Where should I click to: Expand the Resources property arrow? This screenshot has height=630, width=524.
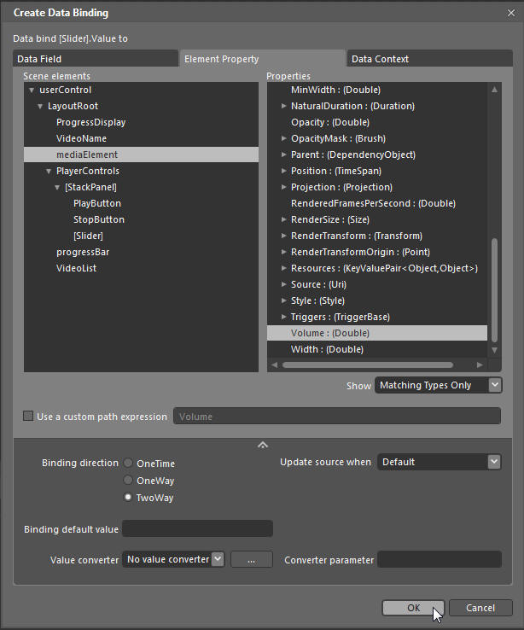tap(284, 268)
